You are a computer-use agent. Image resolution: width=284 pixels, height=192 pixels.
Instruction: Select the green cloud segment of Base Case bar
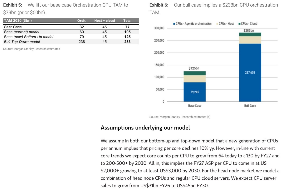click(195, 73)
